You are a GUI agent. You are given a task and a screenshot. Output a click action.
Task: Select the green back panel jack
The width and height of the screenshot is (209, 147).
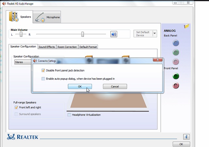pyautogui.click(x=176, y=52)
